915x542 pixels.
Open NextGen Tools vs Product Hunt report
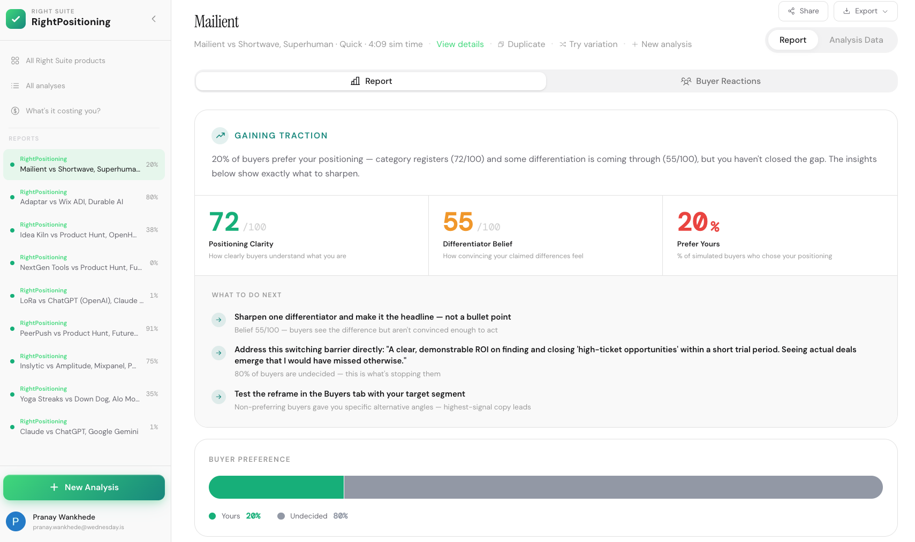(84, 262)
